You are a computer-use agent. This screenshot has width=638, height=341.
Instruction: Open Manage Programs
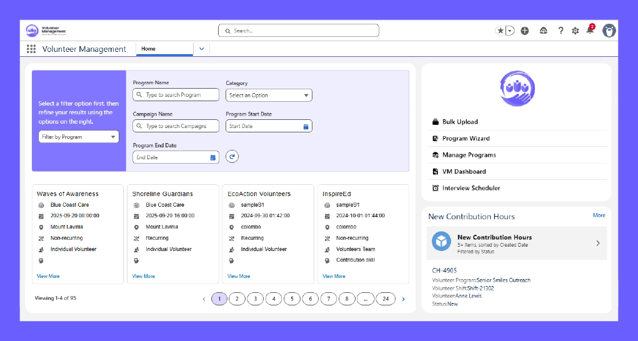[x=469, y=155]
